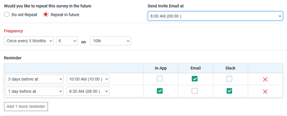The height and width of the screenshot is (116, 287).
Task: Open the day-of-month dropdown showing 10th
Action: point(110,41)
